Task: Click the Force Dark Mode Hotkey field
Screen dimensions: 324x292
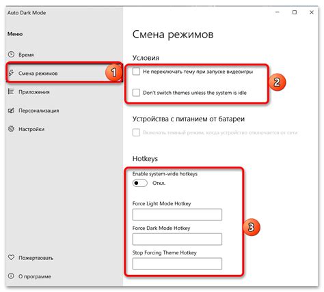Action: pos(177,239)
